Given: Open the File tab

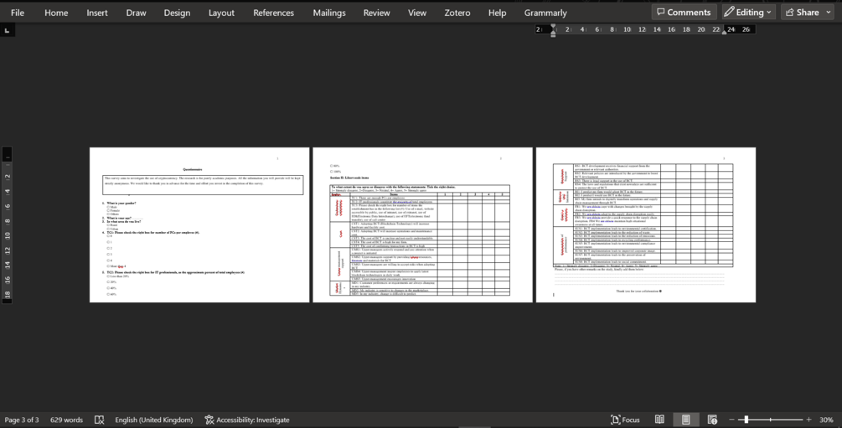Looking at the screenshot, I should click(18, 13).
